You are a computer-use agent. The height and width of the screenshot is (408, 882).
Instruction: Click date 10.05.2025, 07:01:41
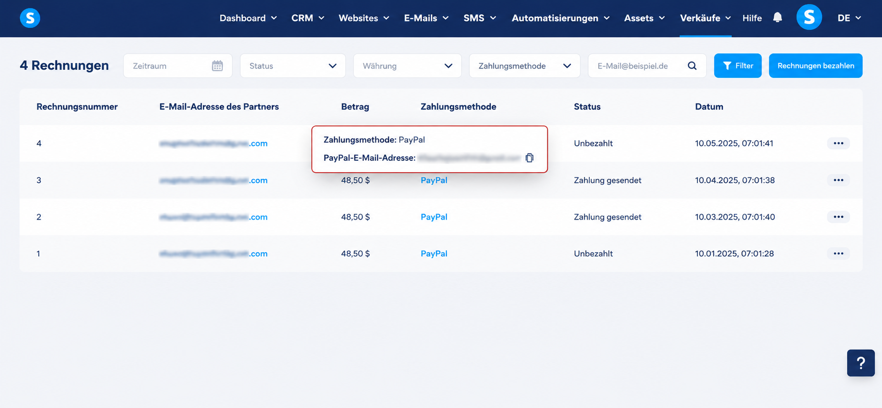[x=734, y=143]
